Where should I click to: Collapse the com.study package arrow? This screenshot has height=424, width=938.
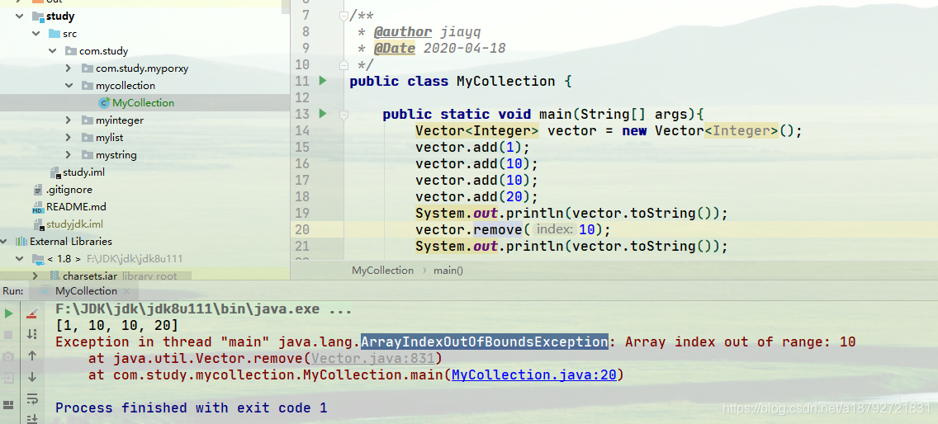[x=53, y=51]
